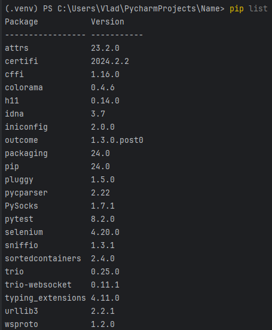Click the Version column header
Image resolution: width=272 pixels, height=330 pixels.
pyautogui.click(x=108, y=22)
